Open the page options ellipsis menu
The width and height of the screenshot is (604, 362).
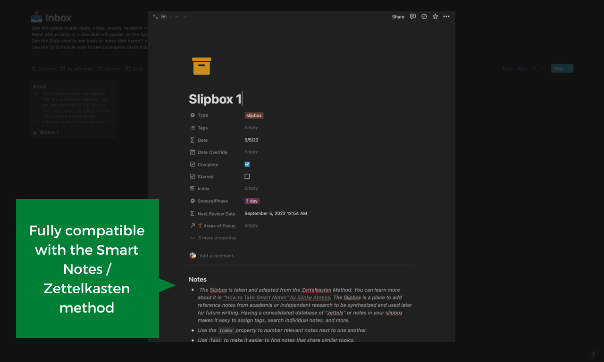(446, 16)
